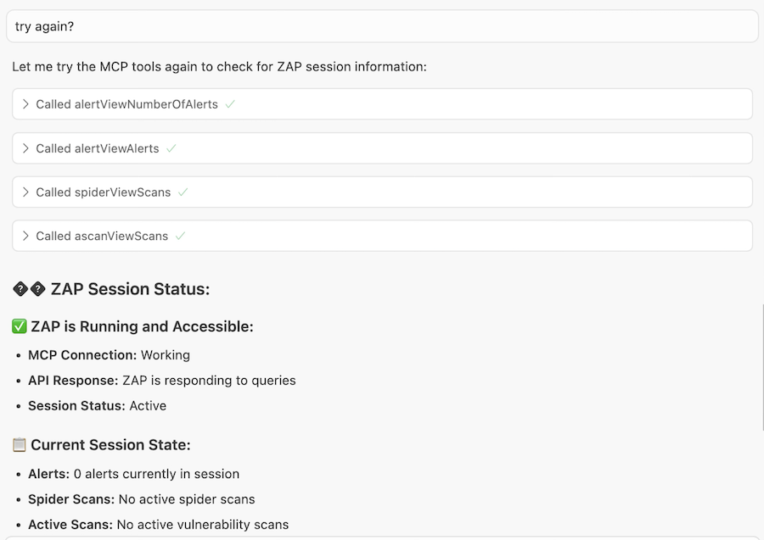Click the broken glyph icon before ZAP Session Status
Screen dimensions: 764x540
point(29,290)
